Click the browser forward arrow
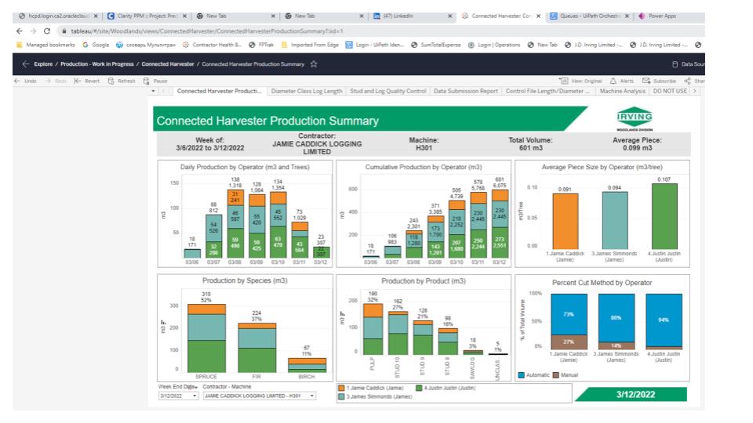This screenshot has width=753, height=423. [x=33, y=31]
